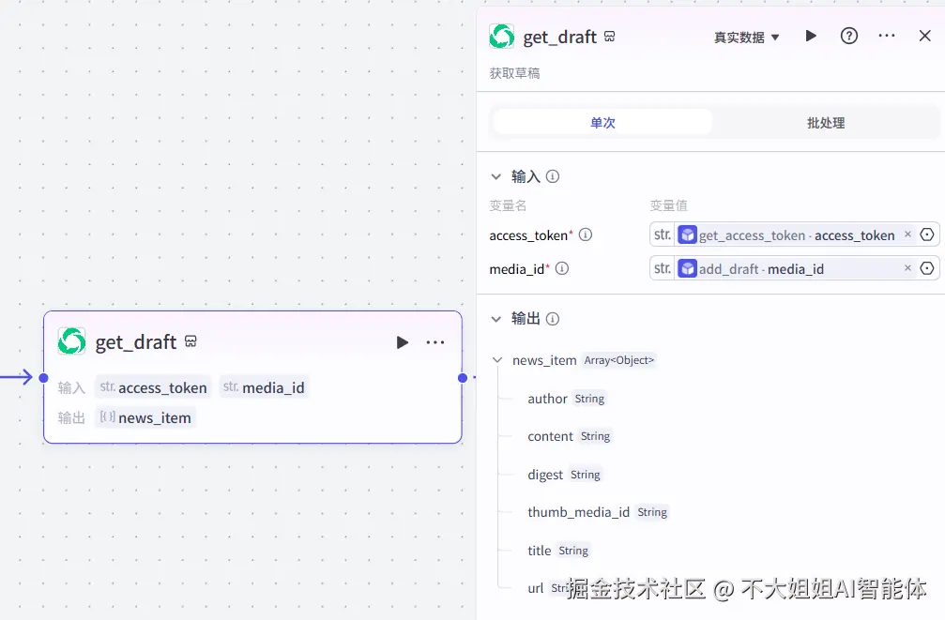
Task: Open the more options menu in panel header
Action: click(x=886, y=36)
